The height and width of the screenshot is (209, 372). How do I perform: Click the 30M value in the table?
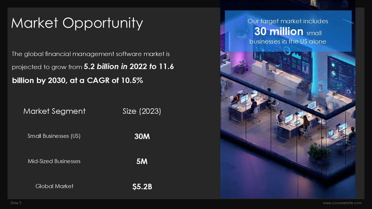pyautogui.click(x=142, y=136)
